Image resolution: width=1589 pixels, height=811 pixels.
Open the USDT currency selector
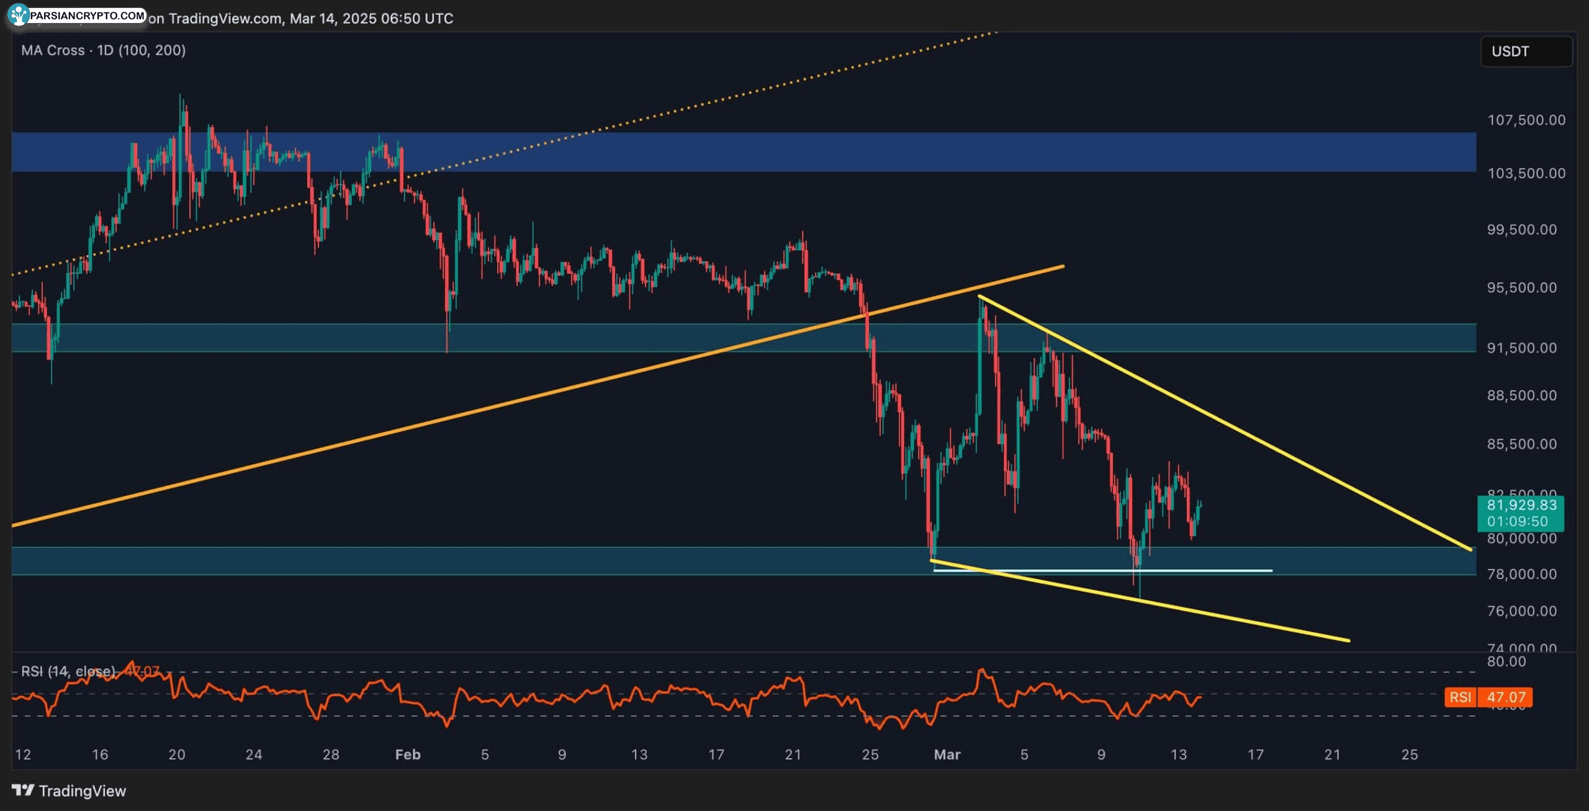[x=1526, y=52]
